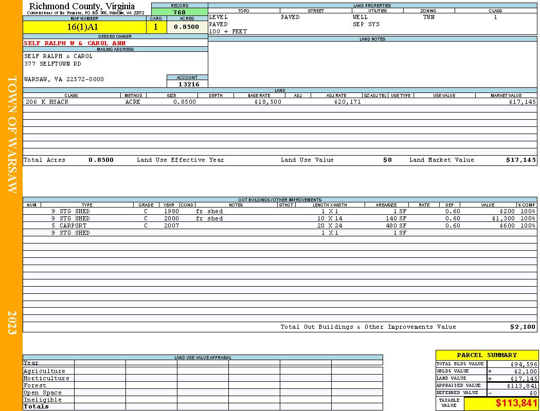The width and height of the screenshot is (540, 411).
Task: Click the SEP SYS utilities entry
Action: click(x=366, y=25)
